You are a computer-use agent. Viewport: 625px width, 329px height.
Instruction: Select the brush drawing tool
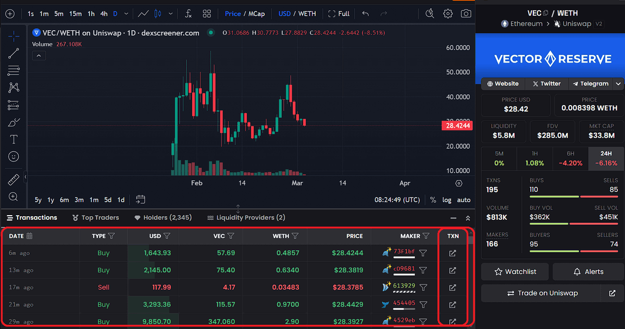(x=14, y=123)
